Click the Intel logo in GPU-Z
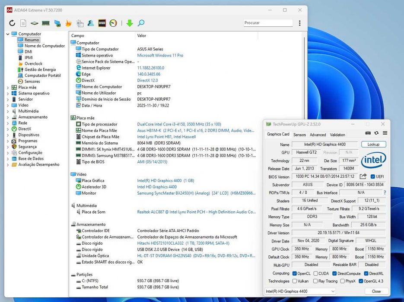The image size is (404, 302). click(x=374, y=160)
